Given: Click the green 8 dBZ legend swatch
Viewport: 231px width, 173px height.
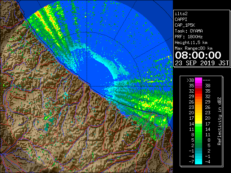Looking at the screenshot, I should click(x=199, y=134).
